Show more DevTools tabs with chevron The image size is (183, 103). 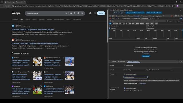(164, 16)
